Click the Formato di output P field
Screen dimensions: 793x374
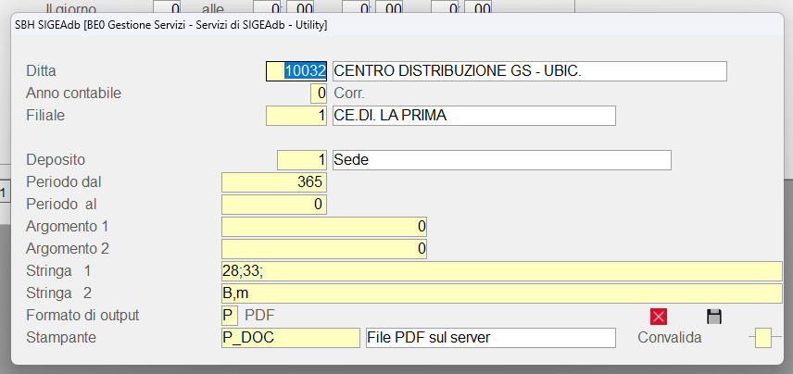click(230, 316)
